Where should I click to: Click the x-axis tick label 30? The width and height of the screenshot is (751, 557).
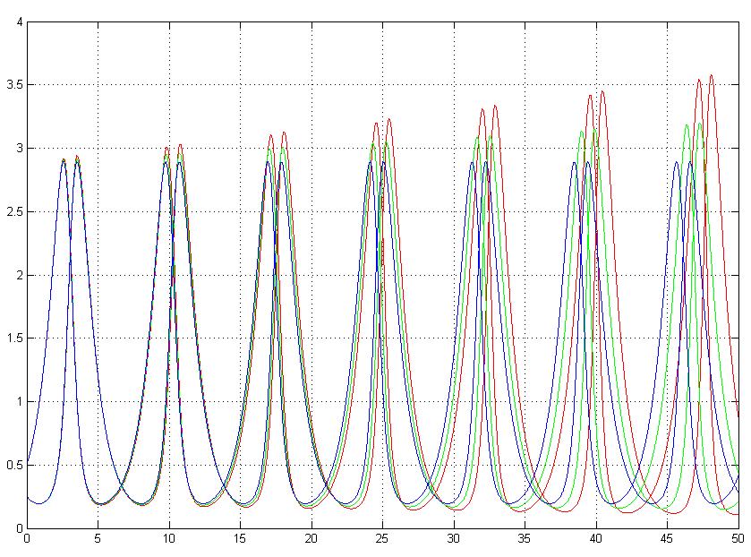[453, 540]
